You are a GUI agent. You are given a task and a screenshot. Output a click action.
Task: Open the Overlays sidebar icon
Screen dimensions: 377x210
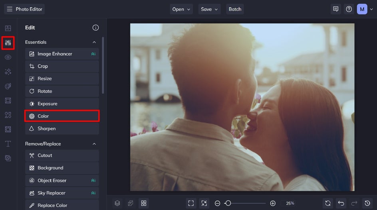(x=8, y=130)
